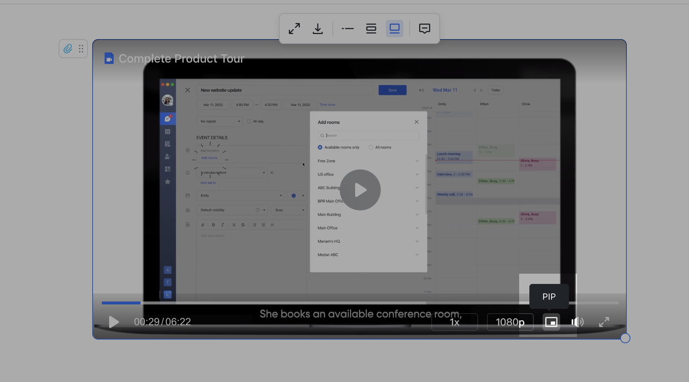Expand the video to full view from the toolbar
The height and width of the screenshot is (382, 689).
point(294,29)
